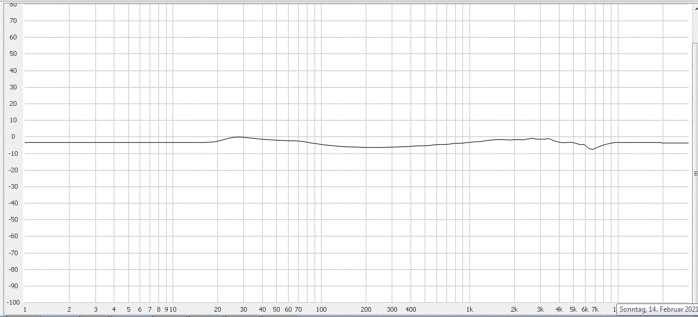Click the -50 label on the vertical axis
The height and width of the screenshot is (317, 698).
point(11,221)
